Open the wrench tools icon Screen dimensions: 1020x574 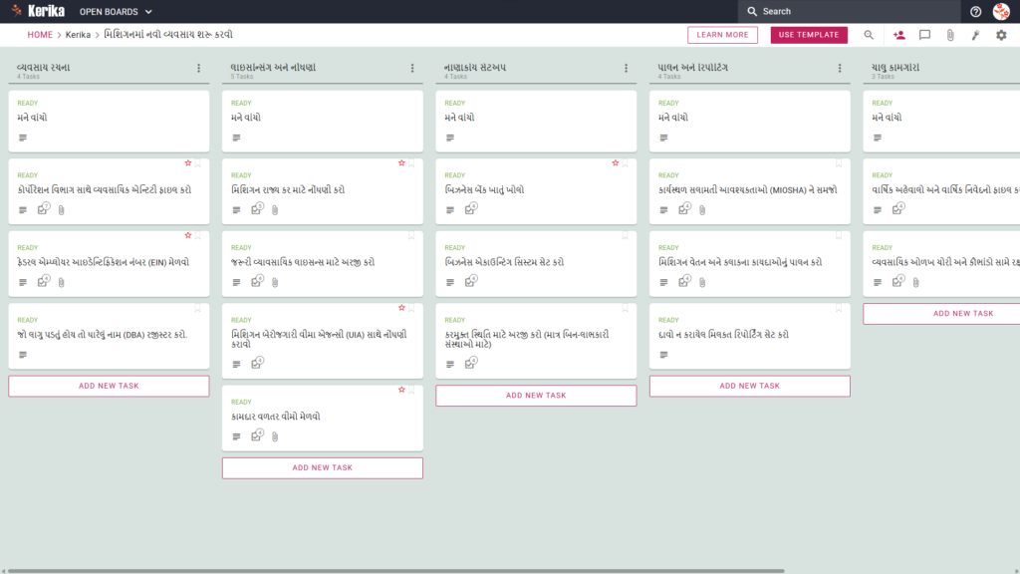[x=976, y=35]
